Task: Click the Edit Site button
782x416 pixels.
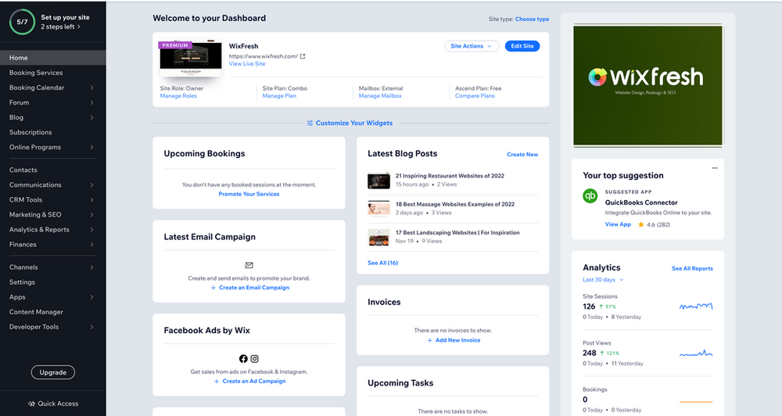Action: click(522, 46)
